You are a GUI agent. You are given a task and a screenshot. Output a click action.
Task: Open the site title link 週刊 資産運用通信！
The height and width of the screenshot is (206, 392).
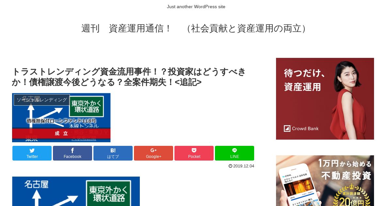195,28
